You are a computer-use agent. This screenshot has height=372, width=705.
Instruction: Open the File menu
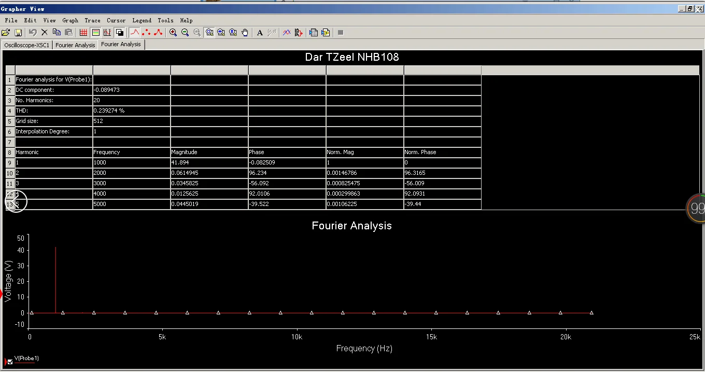[11, 20]
